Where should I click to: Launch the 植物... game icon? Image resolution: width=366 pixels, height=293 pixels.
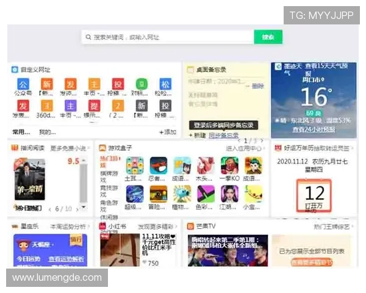[182, 194]
